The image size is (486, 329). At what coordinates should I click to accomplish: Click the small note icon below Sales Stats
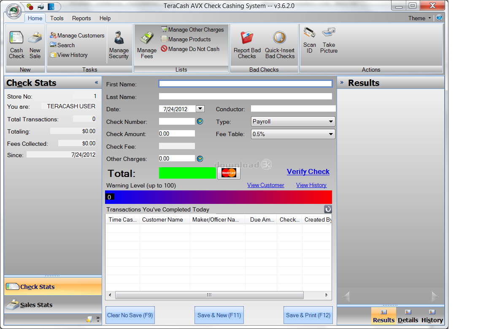pos(89,319)
